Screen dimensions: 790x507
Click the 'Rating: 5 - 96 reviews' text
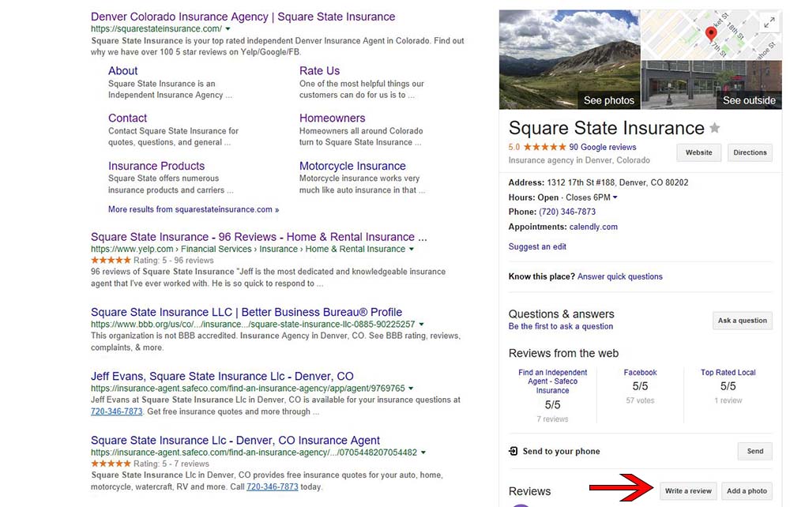(x=173, y=261)
